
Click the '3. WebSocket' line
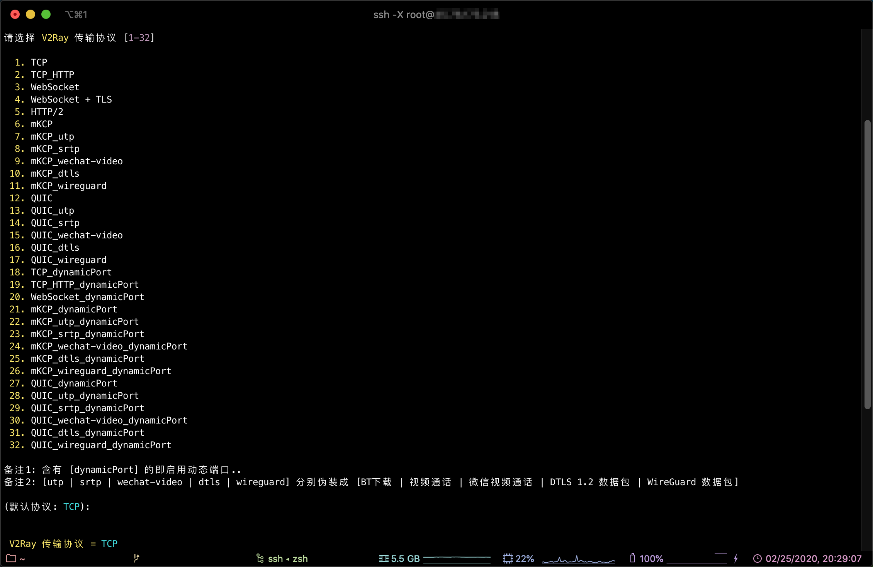[x=47, y=87]
